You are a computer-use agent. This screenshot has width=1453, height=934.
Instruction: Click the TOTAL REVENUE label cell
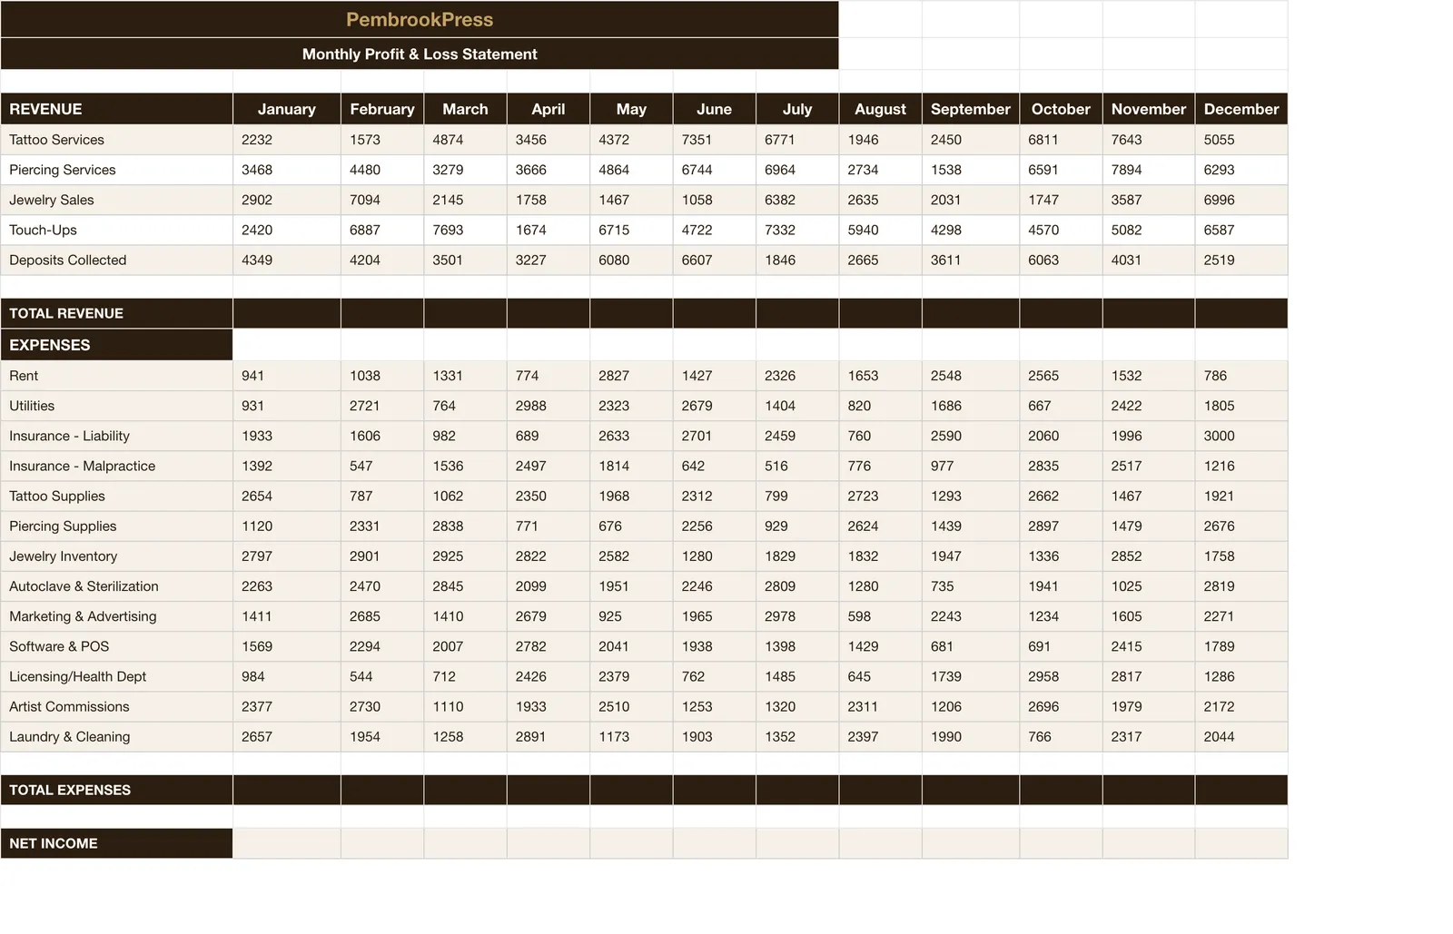pyautogui.click(x=116, y=313)
